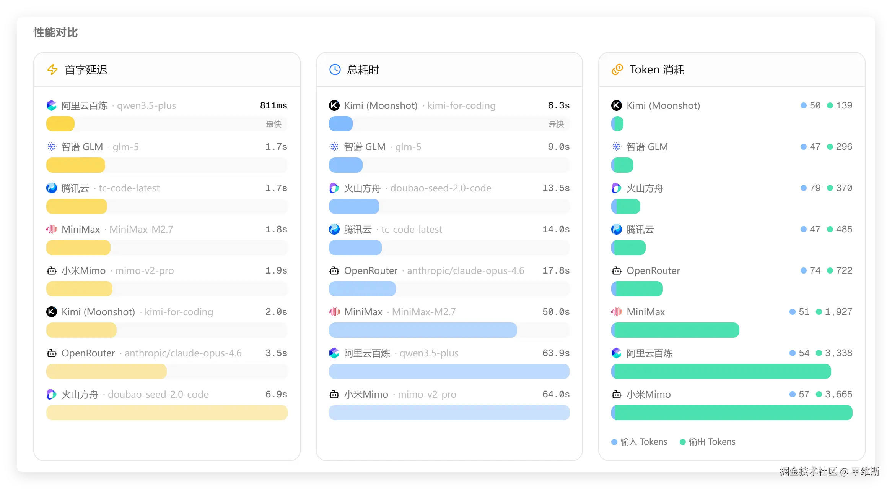Viewport: 892px width, 489px height.
Task: Click the 最快 badge in the 首字延迟 panel
Action: [x=273, y=124]
